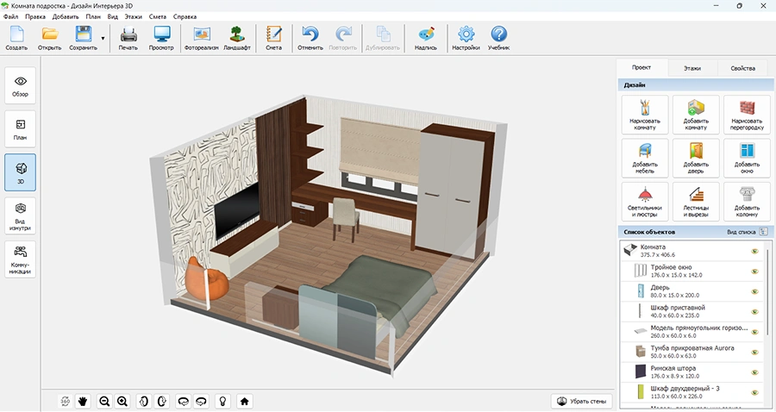776x412 pixels.
Task: Click Нарисовать комнату button
Action: pos(645,113)
